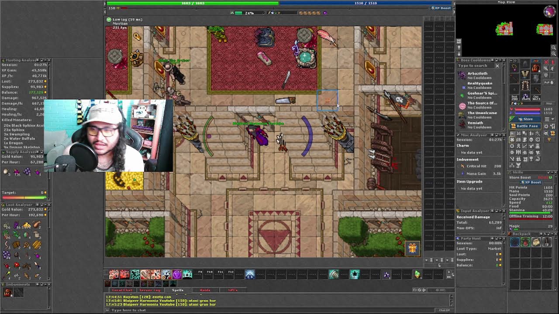The width and height of the screenshot is (559, 314).
Task: Collapse the Input Analyser panel
Action: click(x=500, y=211)
